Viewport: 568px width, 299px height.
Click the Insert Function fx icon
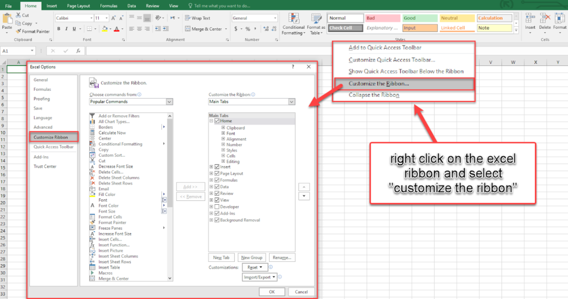coord(78,51)
